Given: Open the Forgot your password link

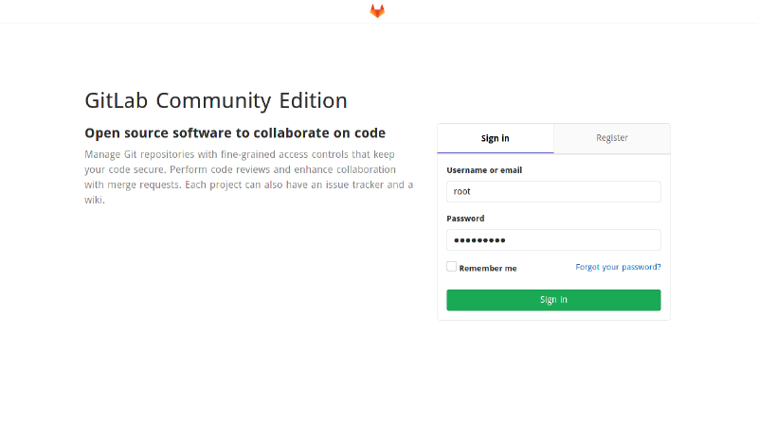Looking at the screenshot, I should pos(618,267).
